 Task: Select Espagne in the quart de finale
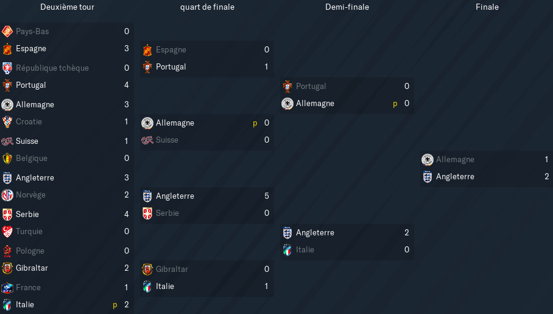[x=171, y=50]
